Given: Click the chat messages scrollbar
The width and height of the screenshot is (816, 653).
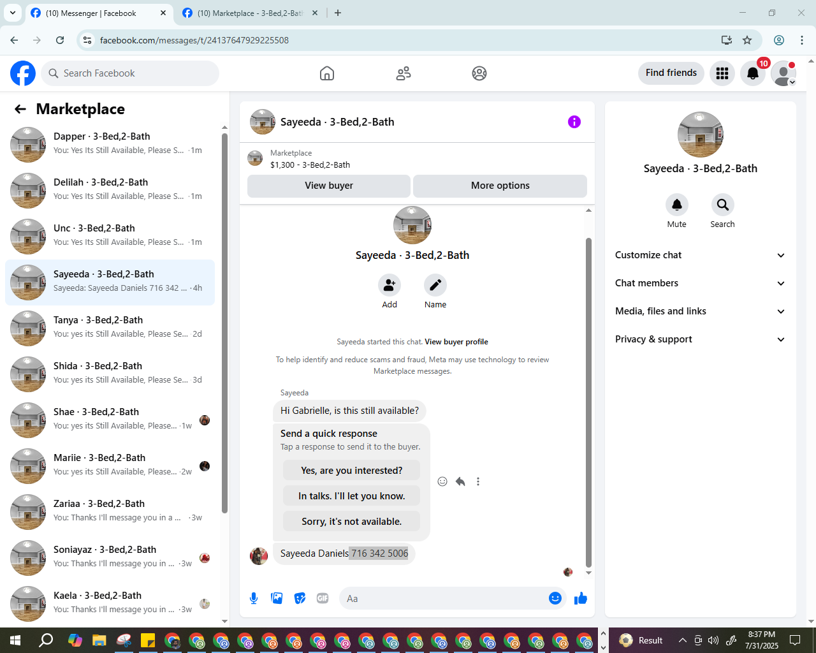Looking at the screenshot, I should [588, 402].
